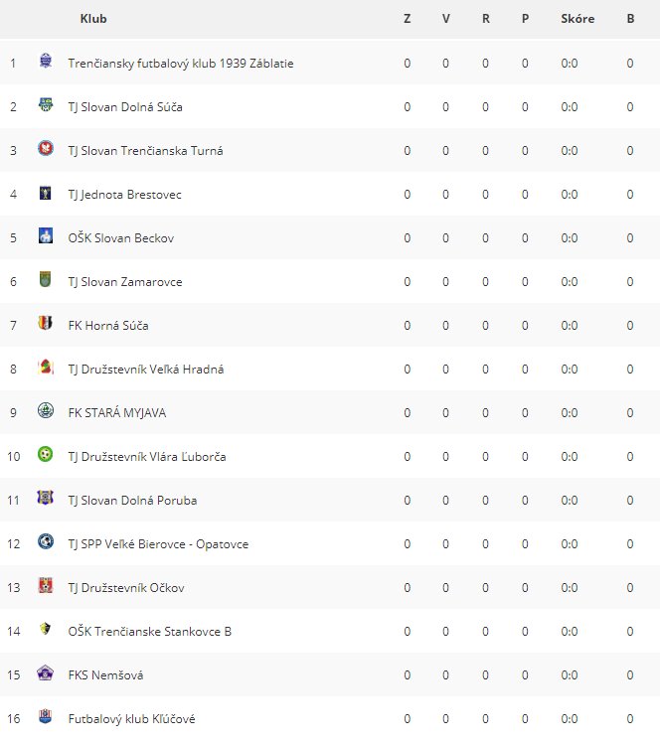
Task: Click the FK STARÁ MYJAVA round badge
Action: pyautogui.click(x=46, y=410)
